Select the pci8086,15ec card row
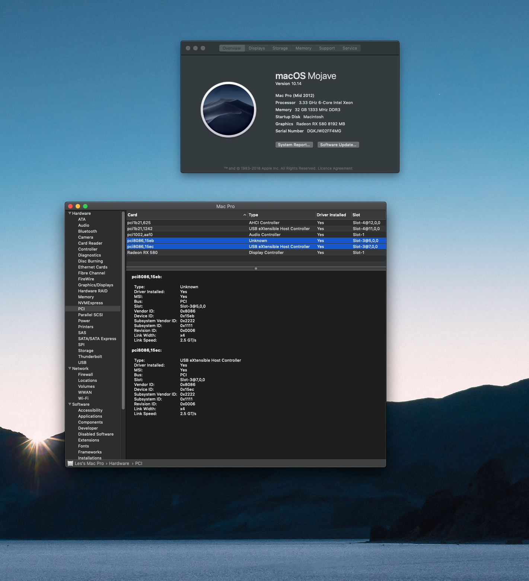The image size is (529, 581). point(256,246)
